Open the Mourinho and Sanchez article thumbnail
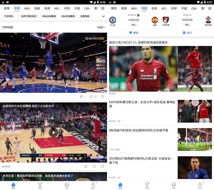Screen dimensions: 214x190 [x=195, y=111]
